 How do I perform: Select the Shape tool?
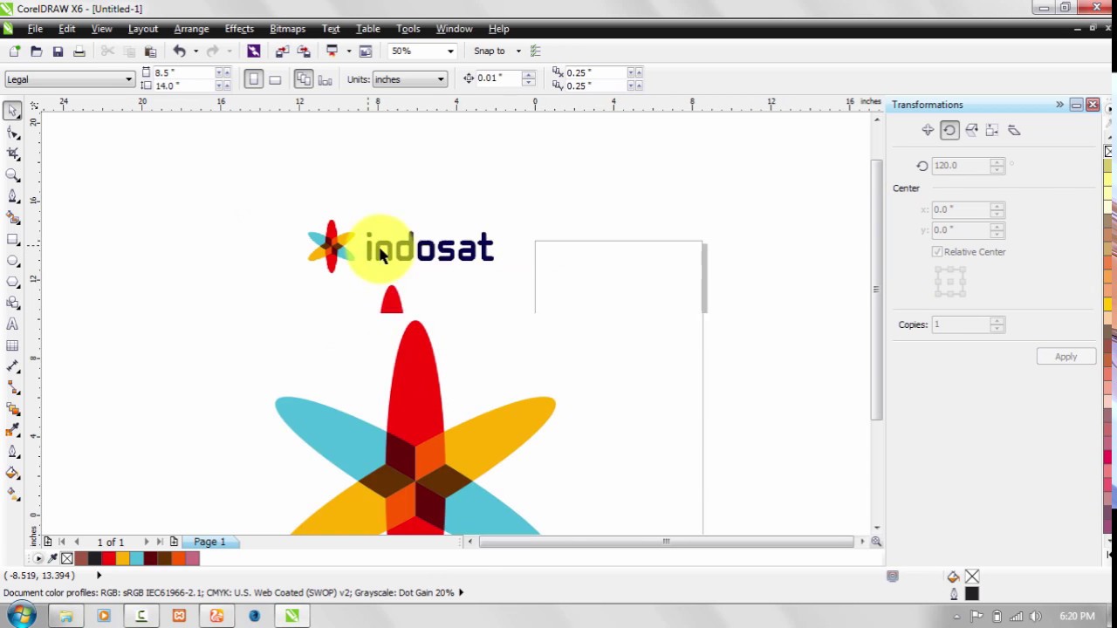click(x=12, y=133)
